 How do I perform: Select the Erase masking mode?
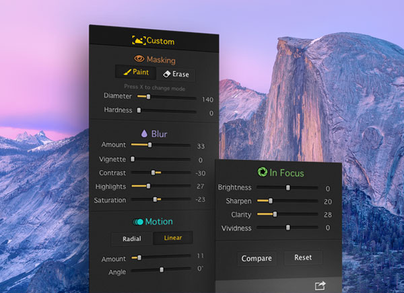pyautogui.click(x=176, y=74)
